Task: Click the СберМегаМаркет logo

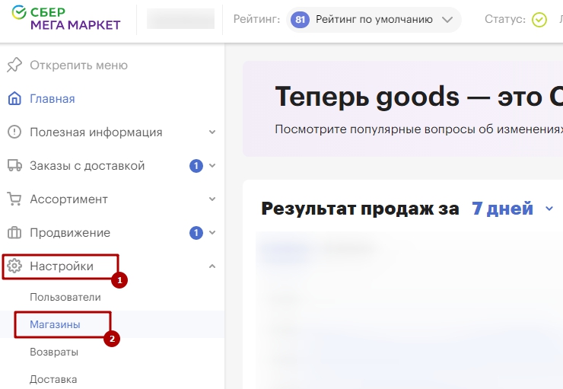Action: pyautogui.click(x=66, y=18)
